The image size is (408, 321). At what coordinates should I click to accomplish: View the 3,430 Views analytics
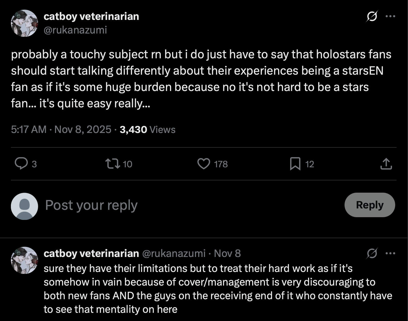147,129
